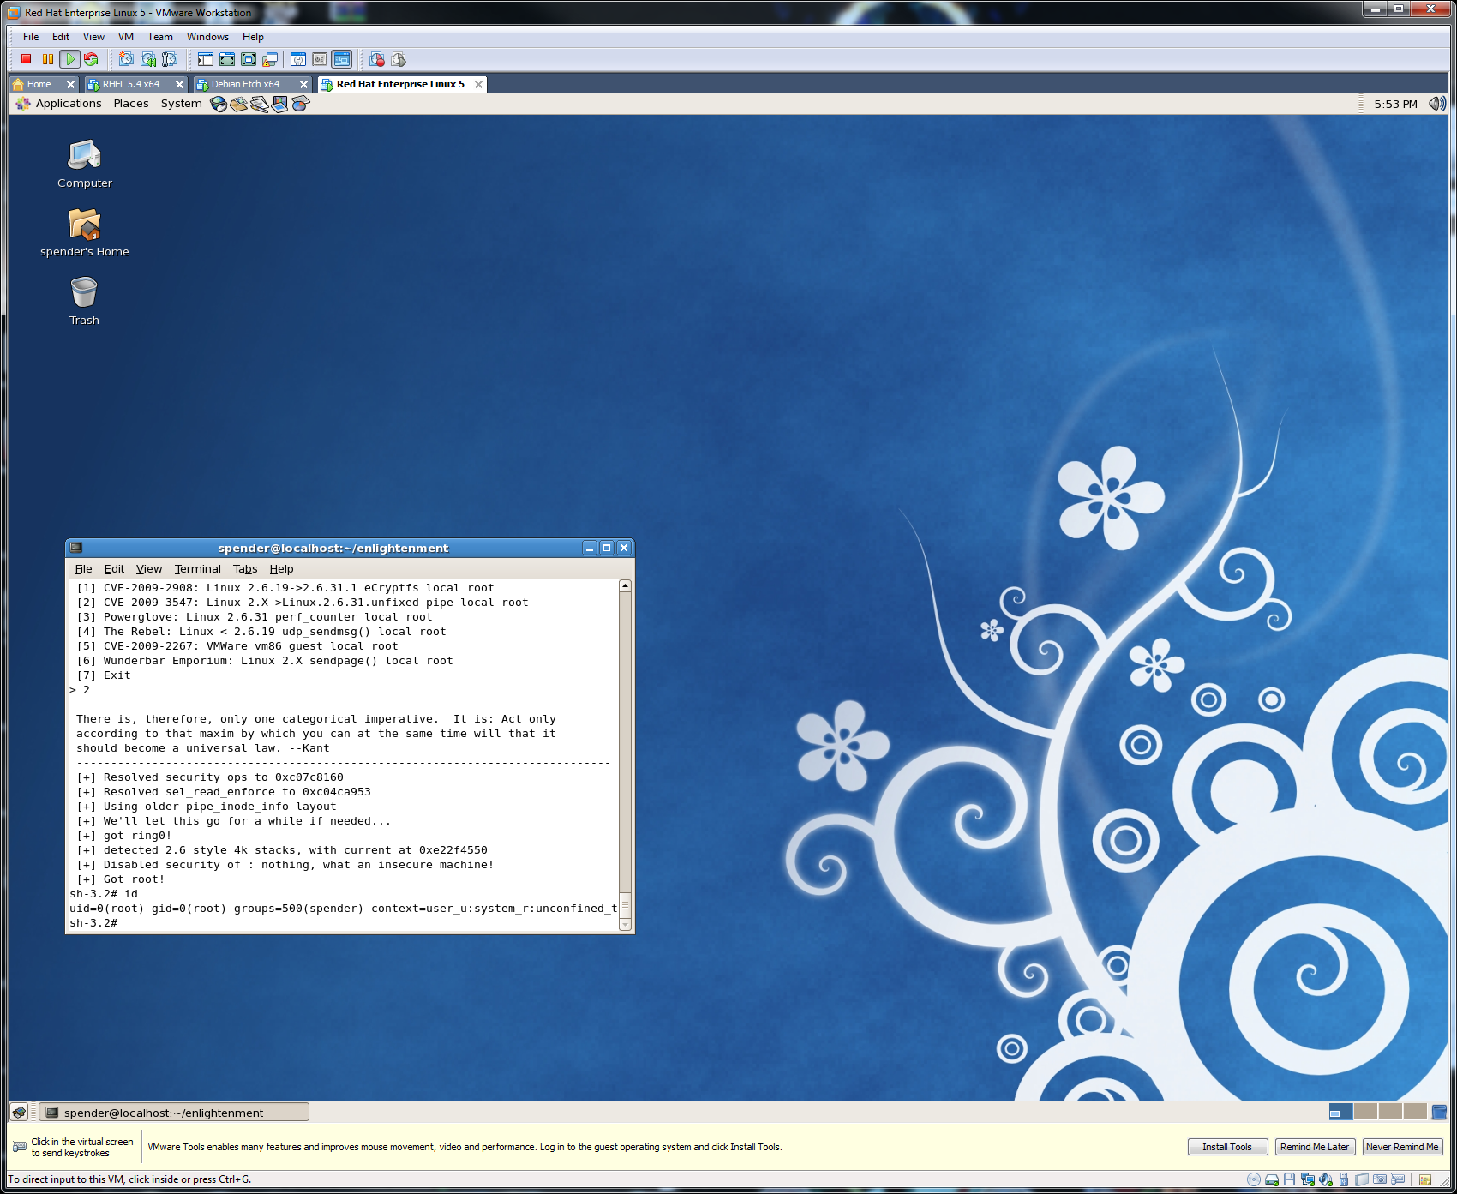
Task: Click the replay recording toolbar icon
Action: pyautogui.click(x=399, y=59)
